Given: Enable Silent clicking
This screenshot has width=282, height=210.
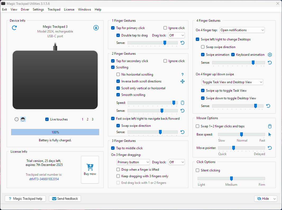Looking at the screenshot, I should [x=198, y=170].
